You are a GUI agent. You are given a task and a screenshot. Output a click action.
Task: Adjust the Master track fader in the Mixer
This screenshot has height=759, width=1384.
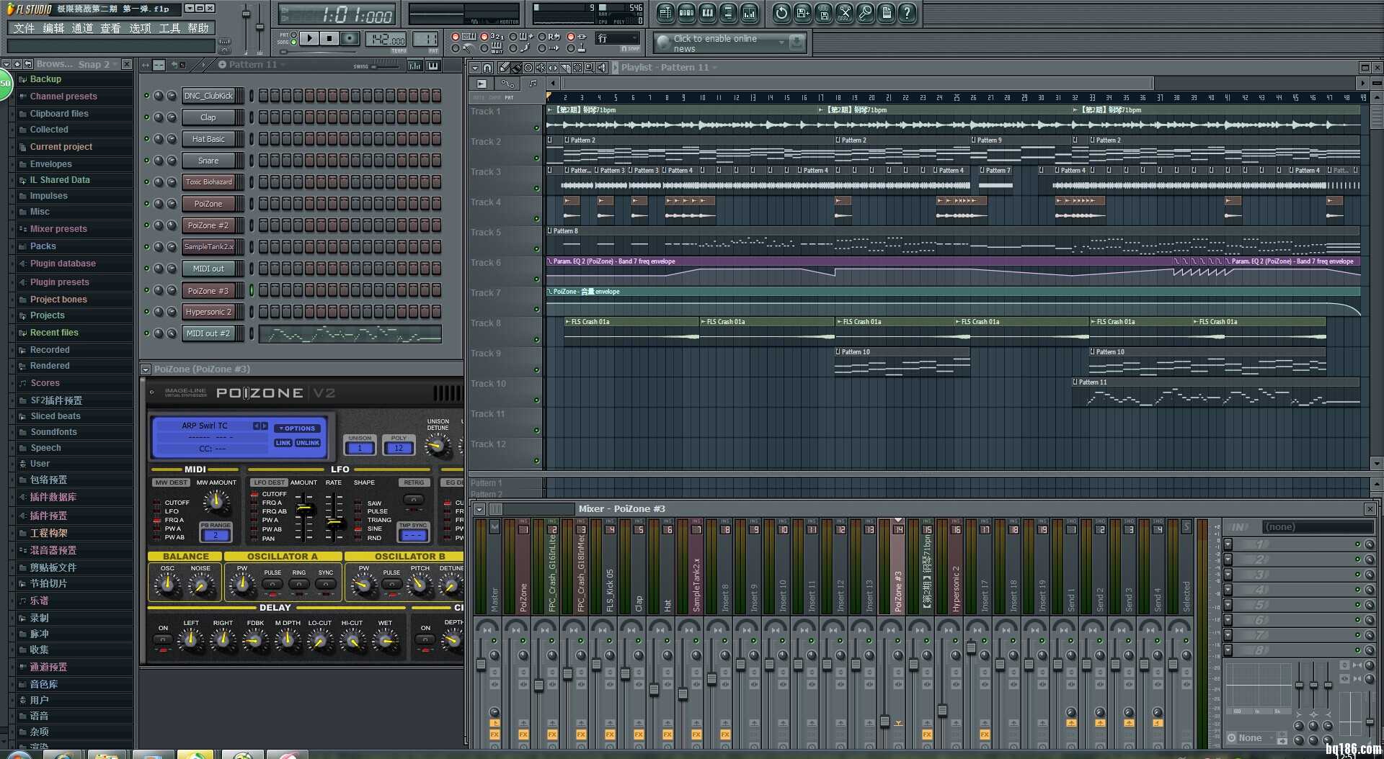pos(481,664)
